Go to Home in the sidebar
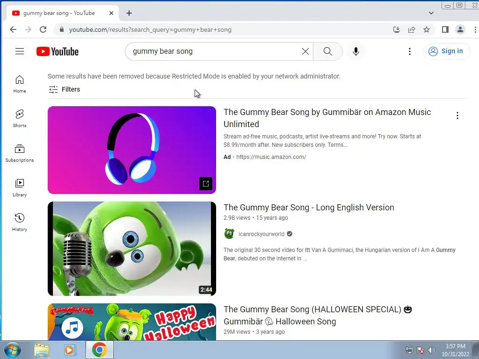479x359 pixels. (20, 84)
